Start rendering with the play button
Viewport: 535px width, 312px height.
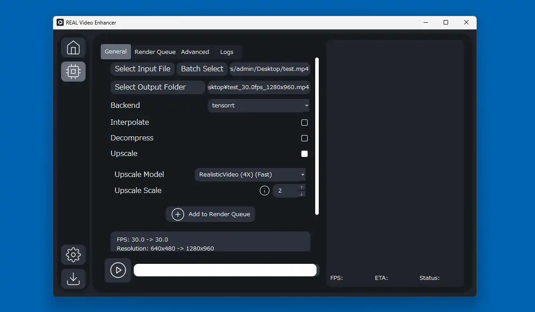118,270
